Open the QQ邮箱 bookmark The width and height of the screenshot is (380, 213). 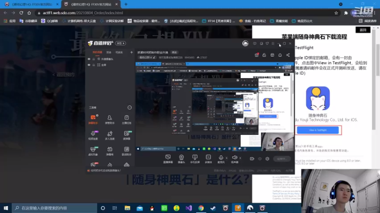pos(50,21)
